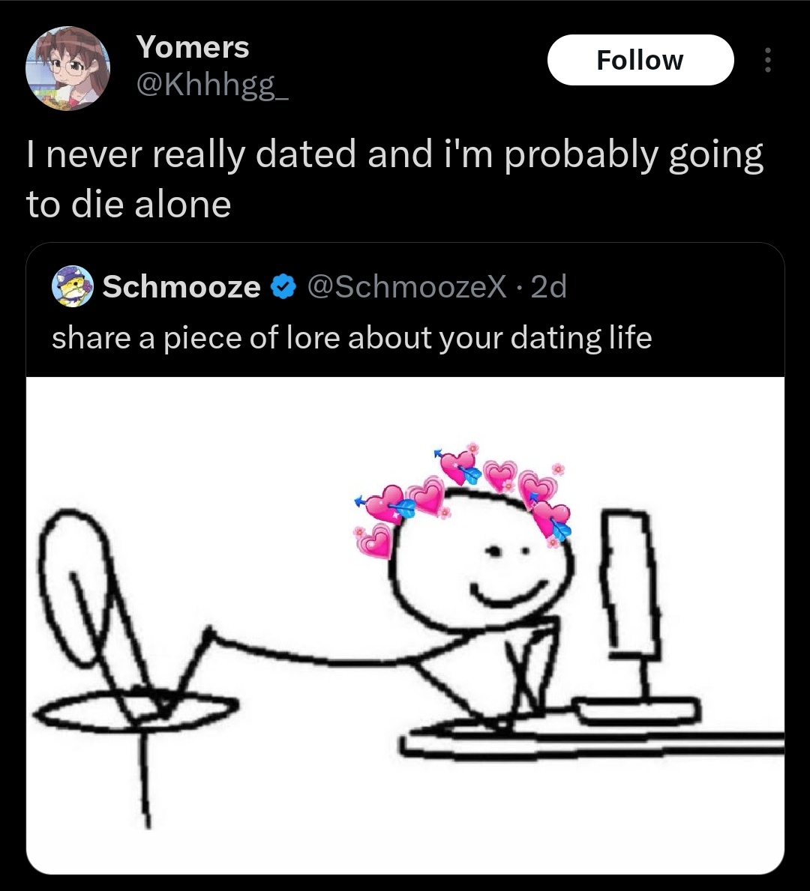Image resolution: width=810 pixels, height=891 pixels.
Task: Select the main tweet text about dying alone
Action: coord(394,178)
